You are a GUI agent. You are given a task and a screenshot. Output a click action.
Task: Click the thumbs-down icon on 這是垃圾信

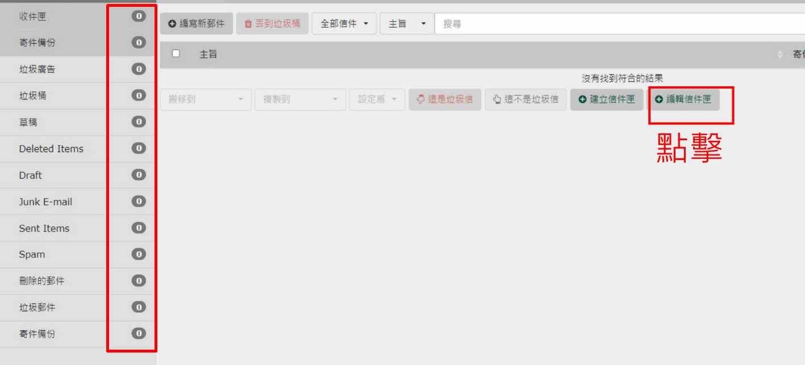420,99
